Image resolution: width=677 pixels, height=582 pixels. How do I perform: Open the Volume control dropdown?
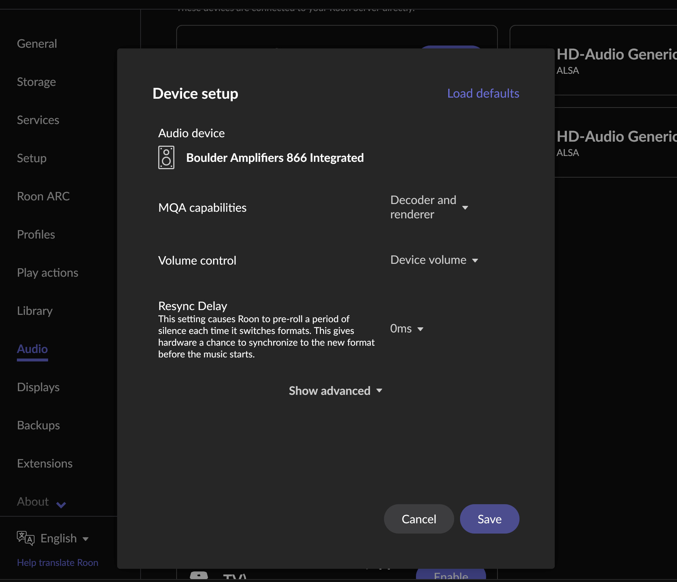(434, 260)
